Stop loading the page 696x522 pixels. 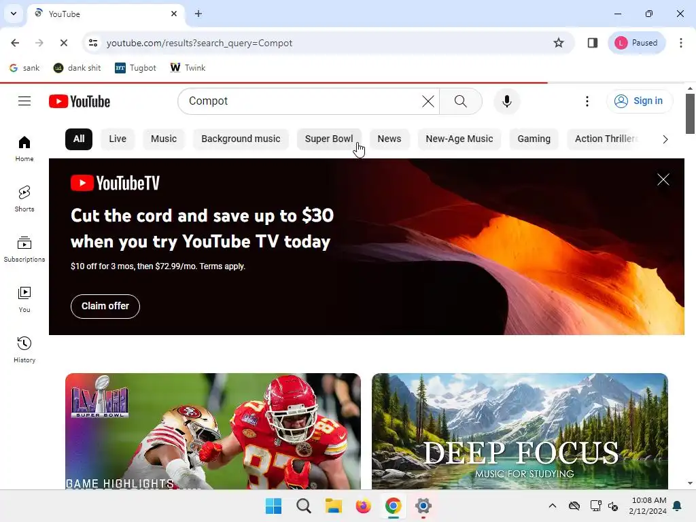[x=63, y=43]
